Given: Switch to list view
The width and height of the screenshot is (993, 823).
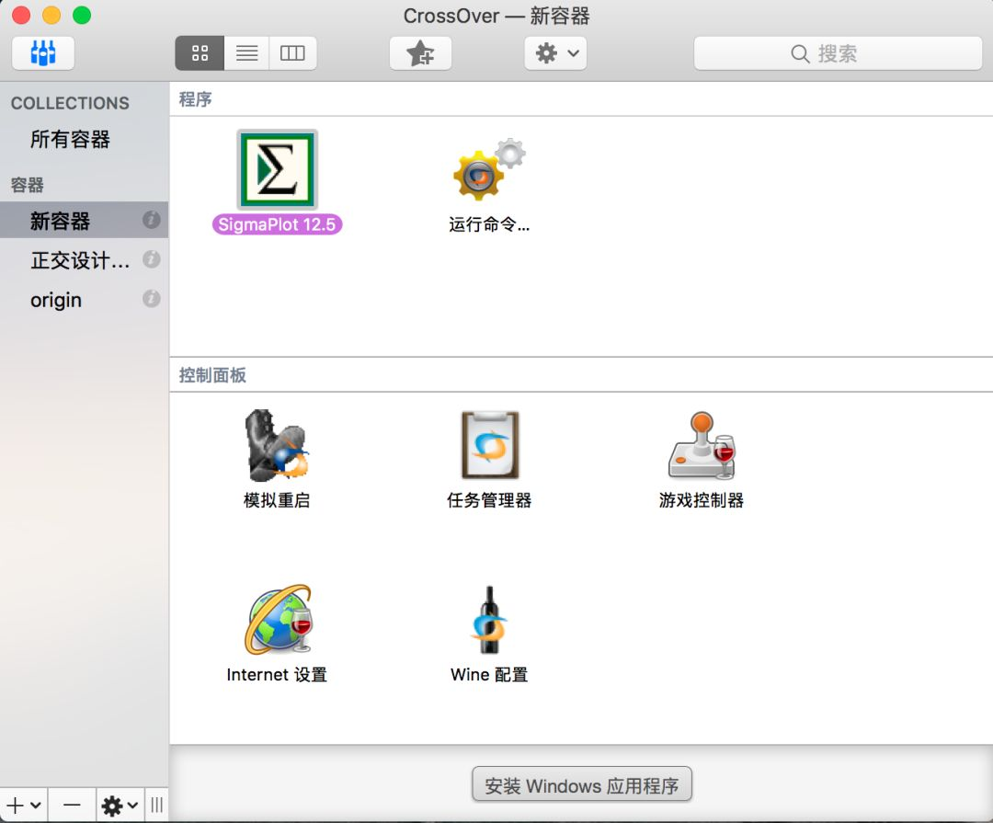Looking at the screenshot, I should [x=246, y=53].
